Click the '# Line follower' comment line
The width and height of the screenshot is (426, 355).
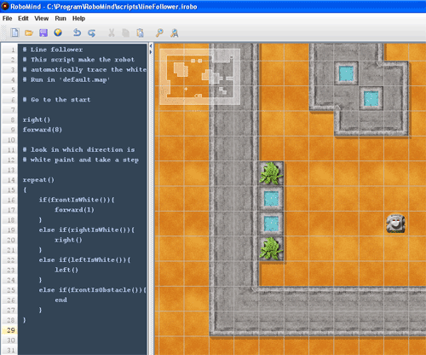pyautogui.click(x=53, y=49)
